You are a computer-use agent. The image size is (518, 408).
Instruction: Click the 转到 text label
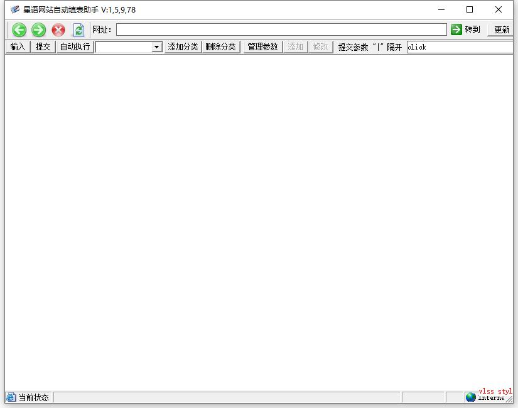pos(472,30)
